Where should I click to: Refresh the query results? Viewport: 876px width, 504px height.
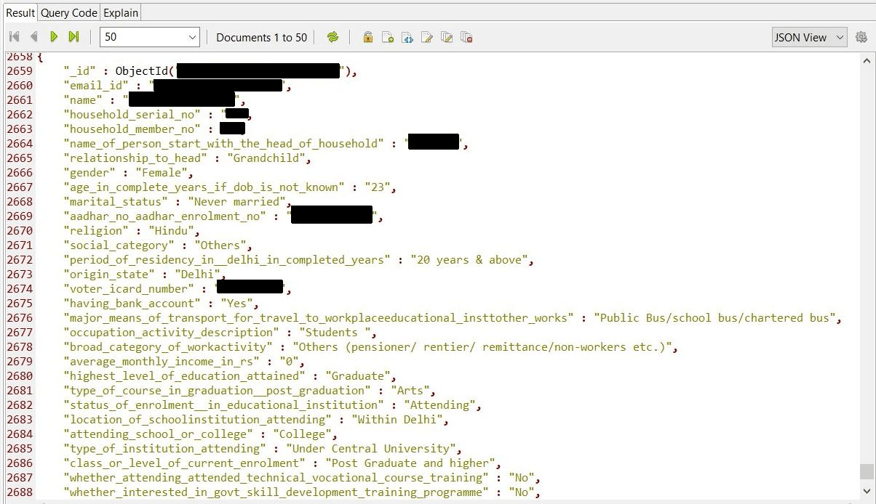[x=333, y=37]
